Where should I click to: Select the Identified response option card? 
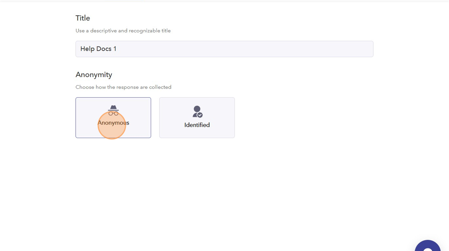click(197, 118)
